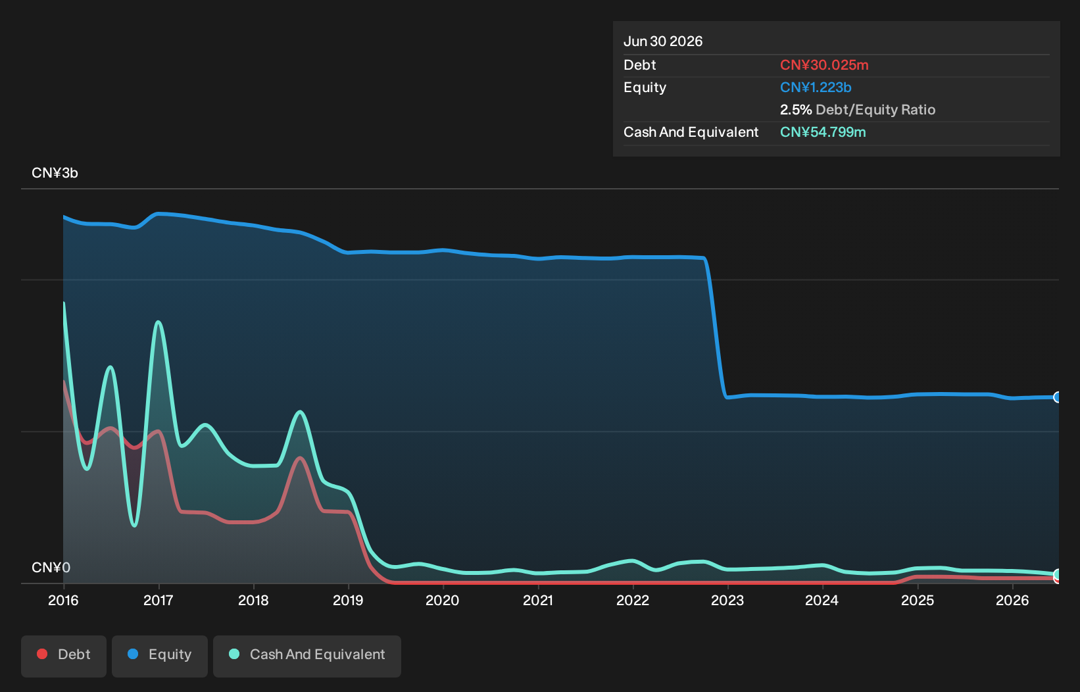1080x692 pixels.
Task: Click the 2025 x-axis label
Action: tap(918, 601)
